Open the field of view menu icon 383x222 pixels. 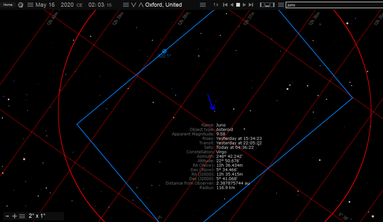coord(22,216)
